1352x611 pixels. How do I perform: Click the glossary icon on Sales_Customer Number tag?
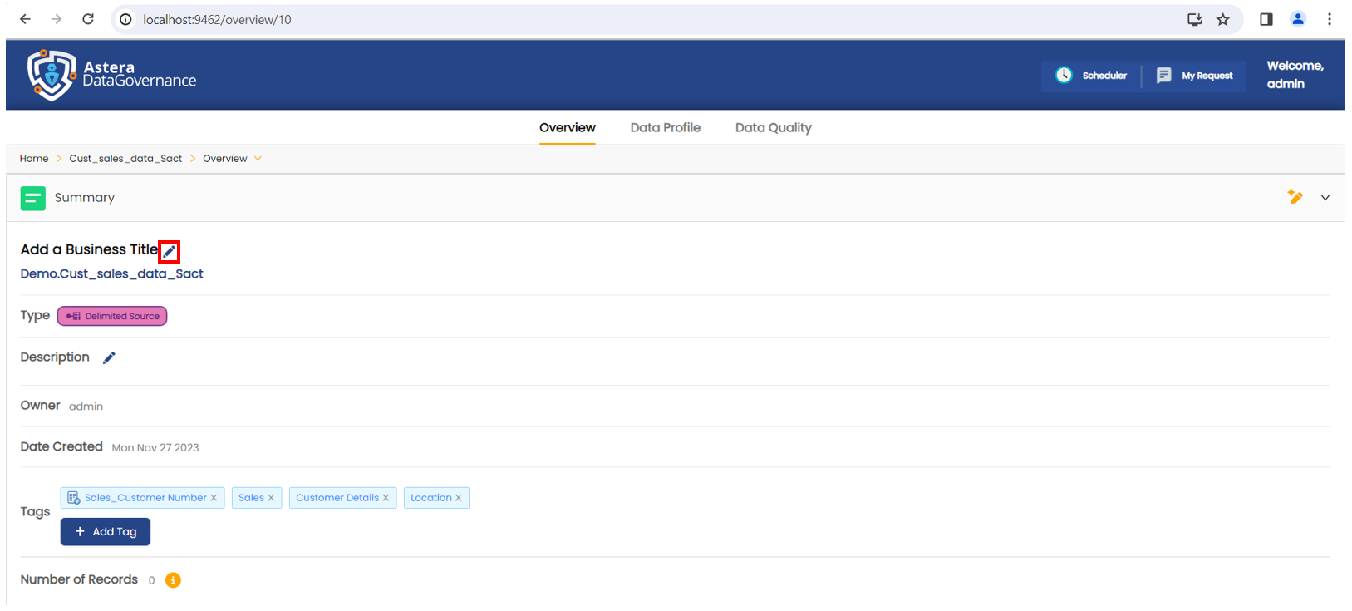pos(73,498)
